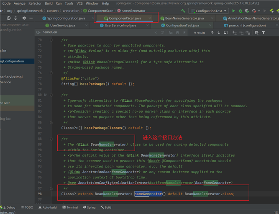Screen dimensions: 279x214
Task: Add selection for next occurrence icon
Action: [x=234, y=33]
